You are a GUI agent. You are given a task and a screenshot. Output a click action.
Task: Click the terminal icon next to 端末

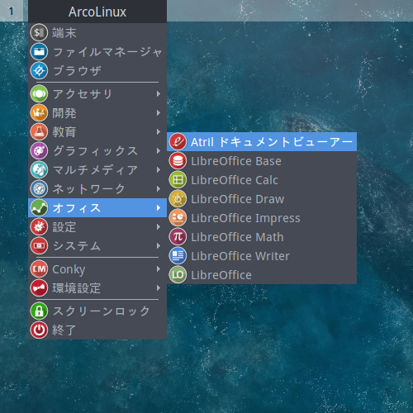[39, 32]
